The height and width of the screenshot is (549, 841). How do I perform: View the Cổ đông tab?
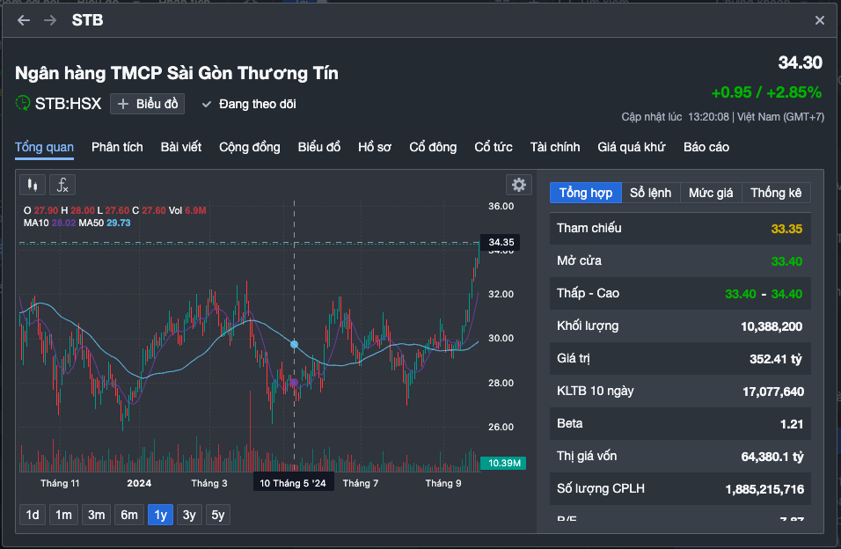[x=433, y=147]
